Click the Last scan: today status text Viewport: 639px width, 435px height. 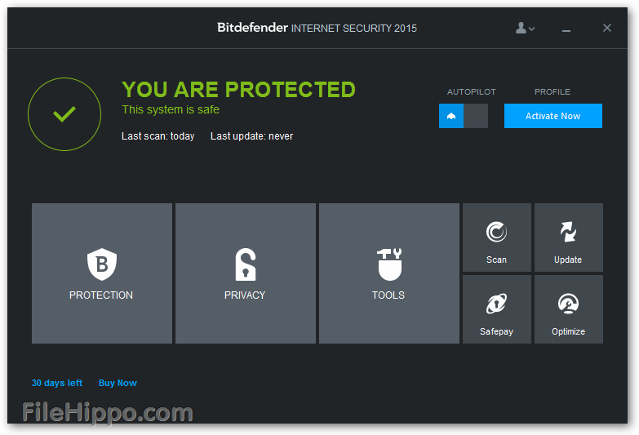[158, 136]
